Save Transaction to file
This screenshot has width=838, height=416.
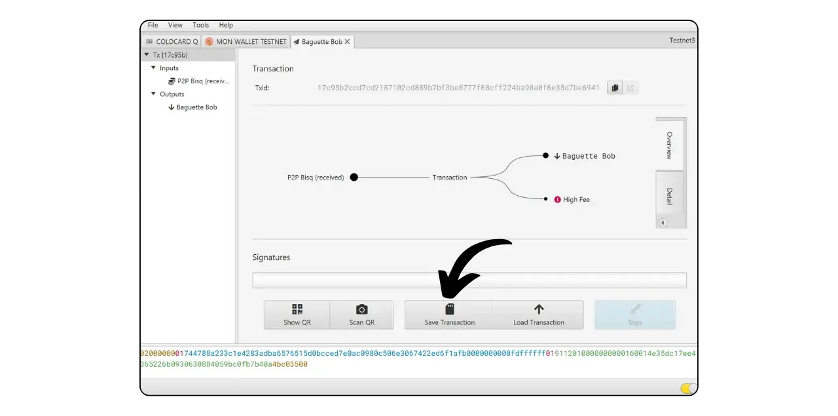[449, 314]
